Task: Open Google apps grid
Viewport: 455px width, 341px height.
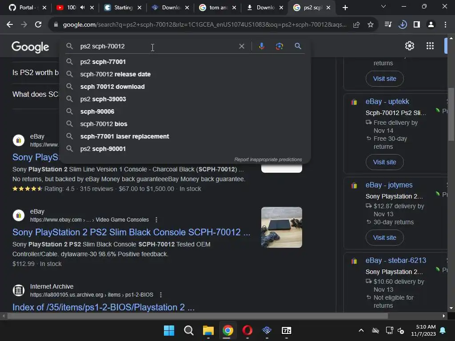Action: [430, 46]
